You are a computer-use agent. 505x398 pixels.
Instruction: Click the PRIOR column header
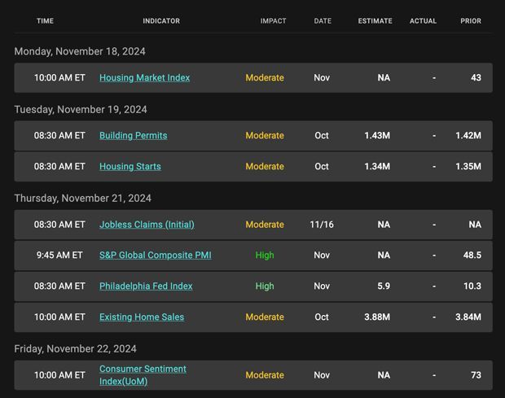click(471, 21)
